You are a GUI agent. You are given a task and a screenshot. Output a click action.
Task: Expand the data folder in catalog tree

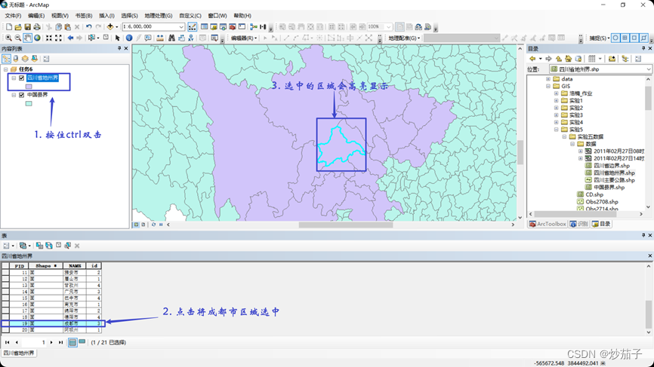(x=548, y=79)
